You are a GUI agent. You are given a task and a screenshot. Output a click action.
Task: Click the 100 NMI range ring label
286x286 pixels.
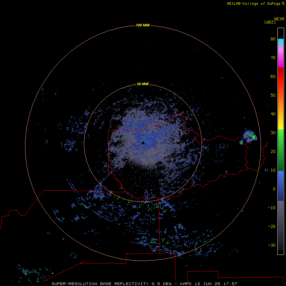coord(143,25)
